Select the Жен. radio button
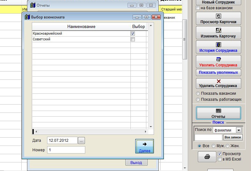The height and width of the screenshot is (171, 251). click(x=228, y=146)
